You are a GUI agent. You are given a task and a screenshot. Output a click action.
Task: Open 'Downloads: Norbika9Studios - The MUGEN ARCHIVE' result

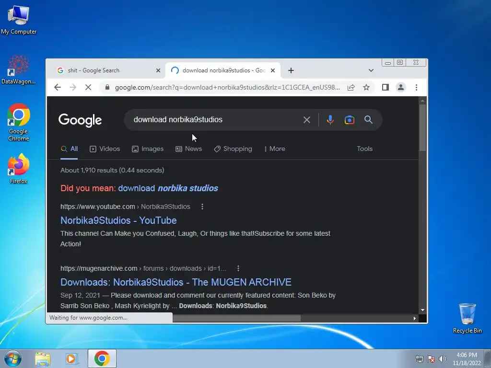pyautogui.click(x=175, y=282)
